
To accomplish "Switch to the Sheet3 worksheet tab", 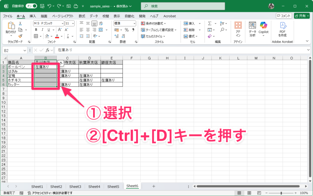I will 75,187.
